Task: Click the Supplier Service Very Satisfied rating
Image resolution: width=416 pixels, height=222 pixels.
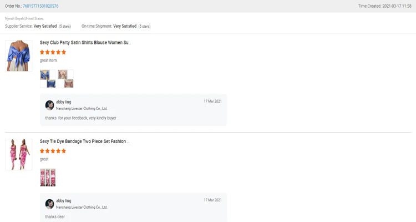Action: click(45, 26)
